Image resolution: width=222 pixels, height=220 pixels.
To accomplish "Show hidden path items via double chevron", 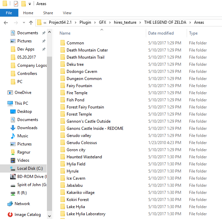I will 45,23.
